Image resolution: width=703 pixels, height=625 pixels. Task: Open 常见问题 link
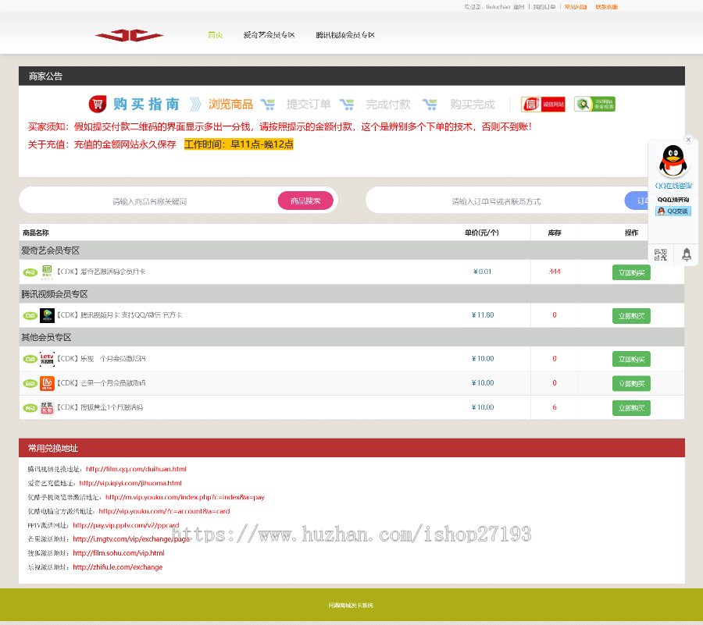[576, 7]
